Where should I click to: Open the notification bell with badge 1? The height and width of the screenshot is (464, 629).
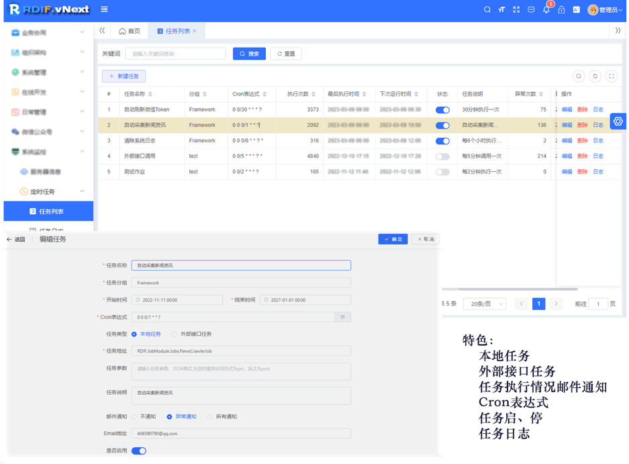pyautogui.click(x=547, y=10)
